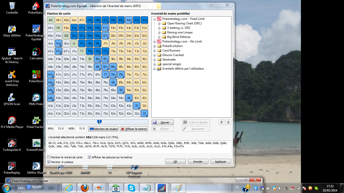Expand 3-betting vs. ORC folder
The height and width of the screenshot is (193, 344).
click(x=159, y=28)
